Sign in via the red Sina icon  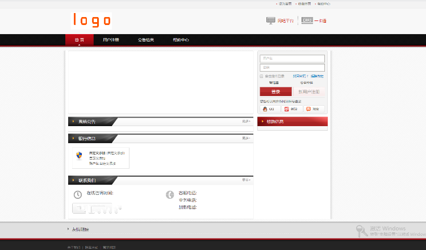click(x=286, y=109)
